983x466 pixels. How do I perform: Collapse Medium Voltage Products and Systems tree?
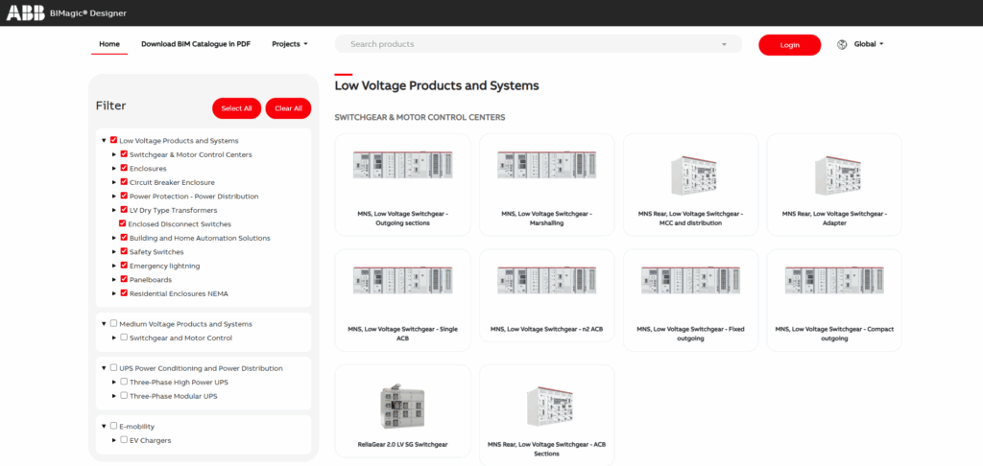click(104, 324)
